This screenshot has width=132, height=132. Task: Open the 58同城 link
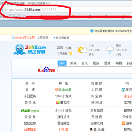(97, 102)
